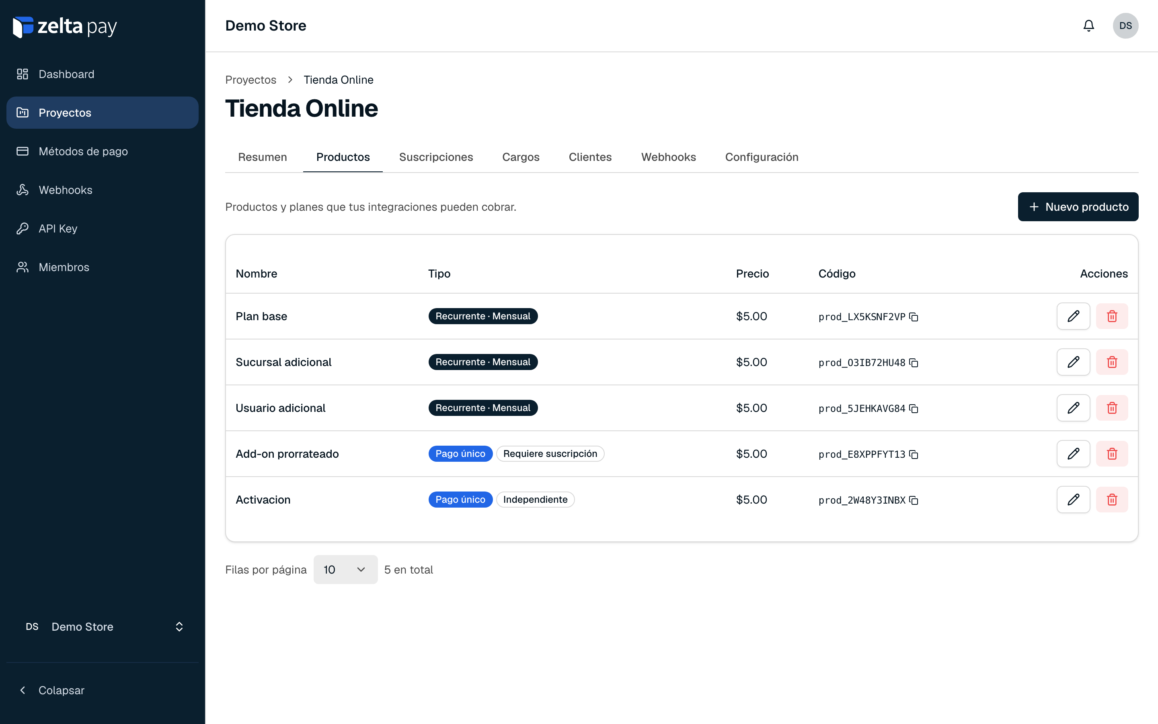This screenshot has width=1158, height=724.
Task: Delete the Sucursal adicional product
Action: (1112, 362)
